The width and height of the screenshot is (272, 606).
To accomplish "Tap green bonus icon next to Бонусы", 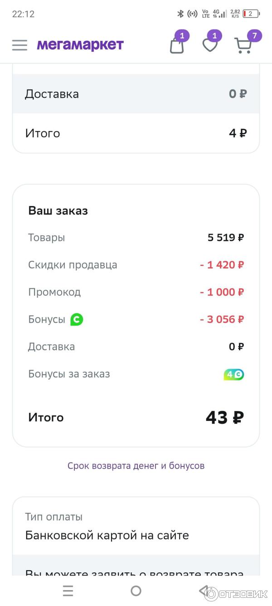I will pyautogui.click(x=77, y=320).
